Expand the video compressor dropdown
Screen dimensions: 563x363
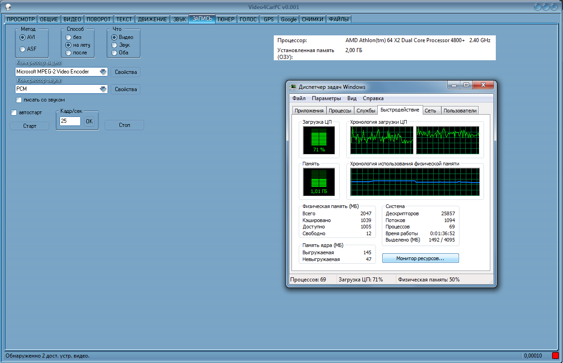[x=103, y=72]
